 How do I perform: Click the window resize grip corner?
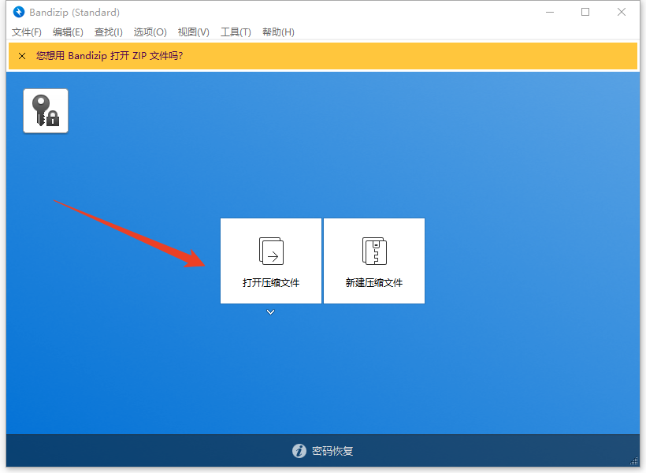pos(634,461)
